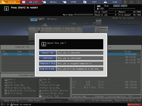Expand the Controller menu
The image size is (142, 106).
click(79, 101)
